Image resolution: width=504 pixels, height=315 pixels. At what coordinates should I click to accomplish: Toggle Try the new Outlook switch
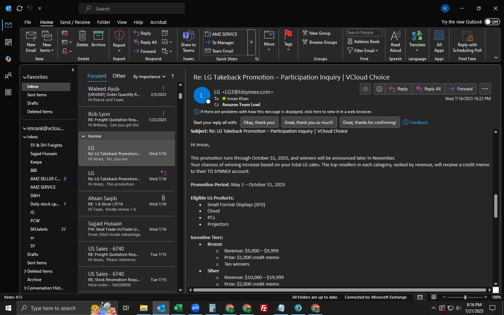492,22
